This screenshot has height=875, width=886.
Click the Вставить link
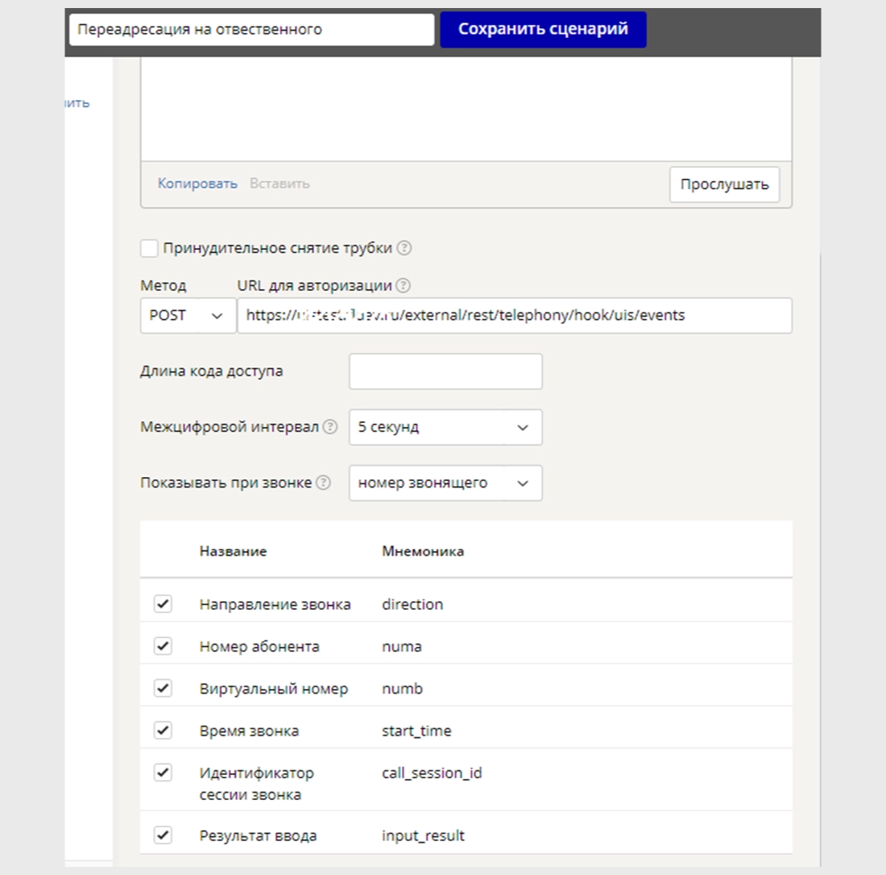[279, 184]
